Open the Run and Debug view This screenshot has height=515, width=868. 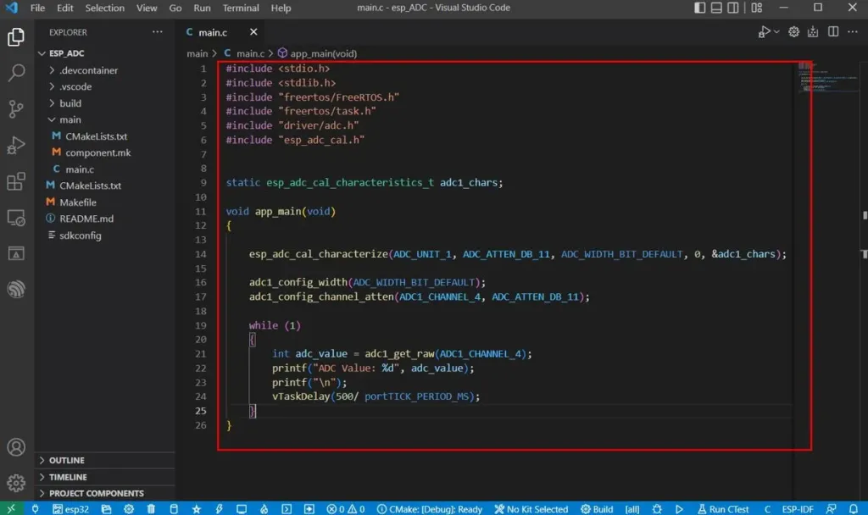[16, 145]
